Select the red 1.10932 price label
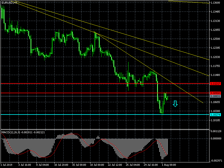This screenshot has height=168, width=224. click(215, 93)
